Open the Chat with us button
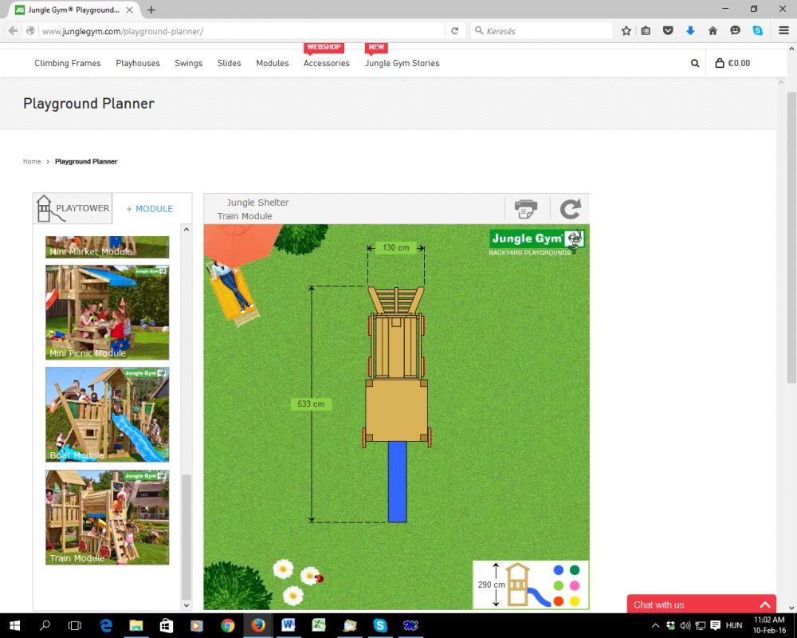Screen dimensions: 797x638 pos(701,604)
